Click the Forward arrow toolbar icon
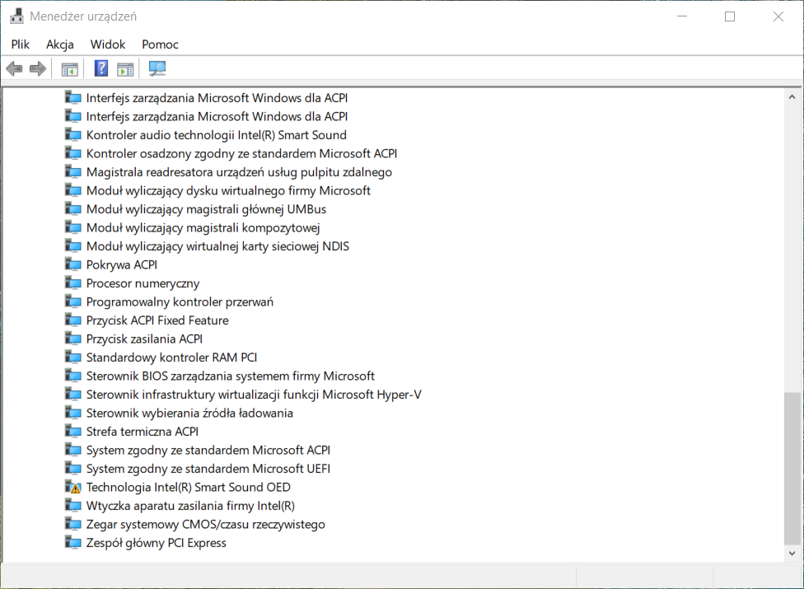 tap(37, 68)
